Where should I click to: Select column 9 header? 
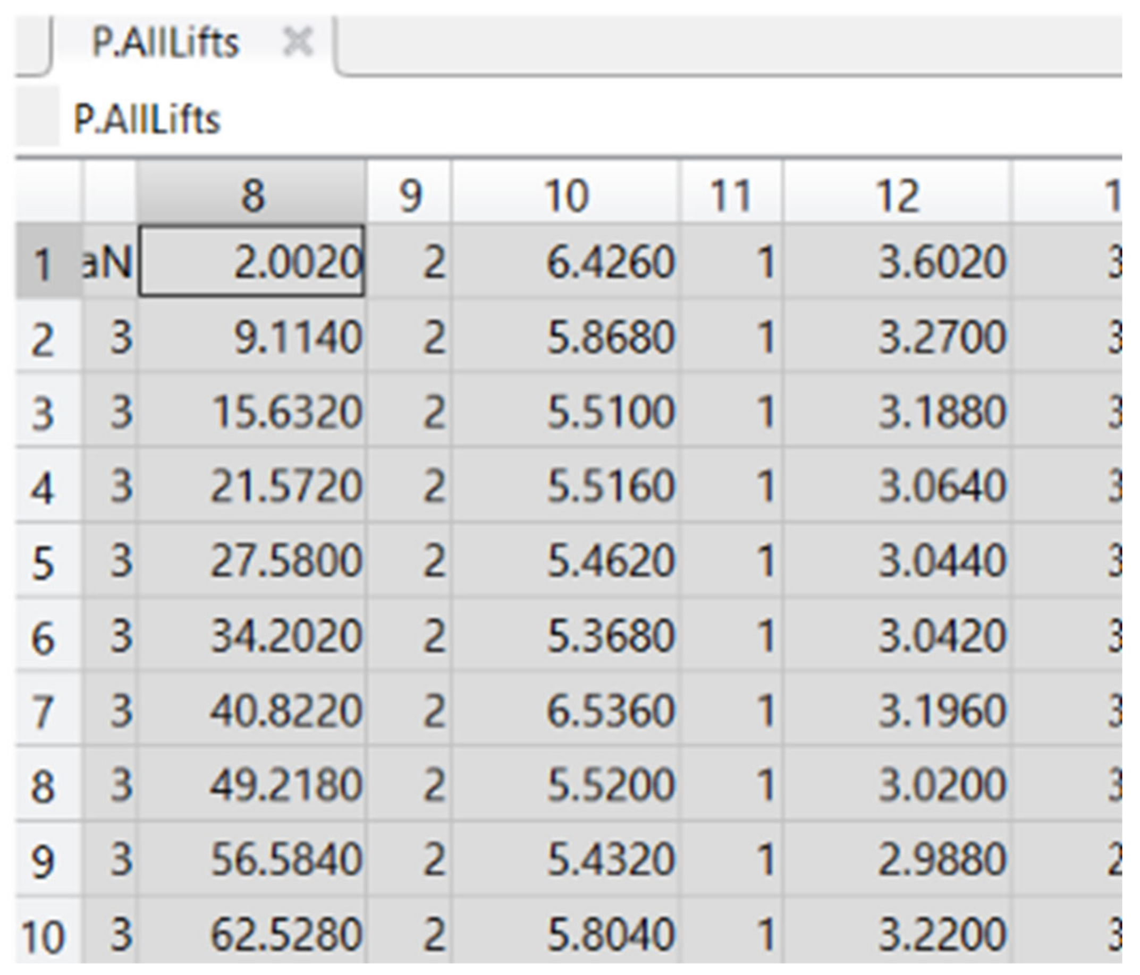[x=410, y=195]
